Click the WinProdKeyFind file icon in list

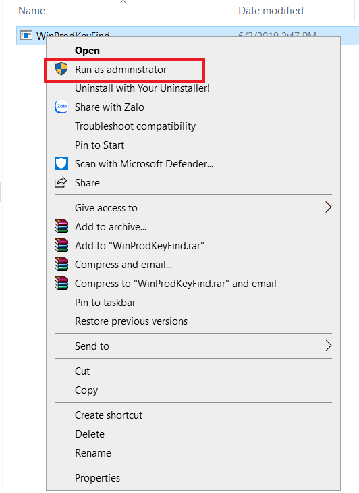tap(26, 35)
